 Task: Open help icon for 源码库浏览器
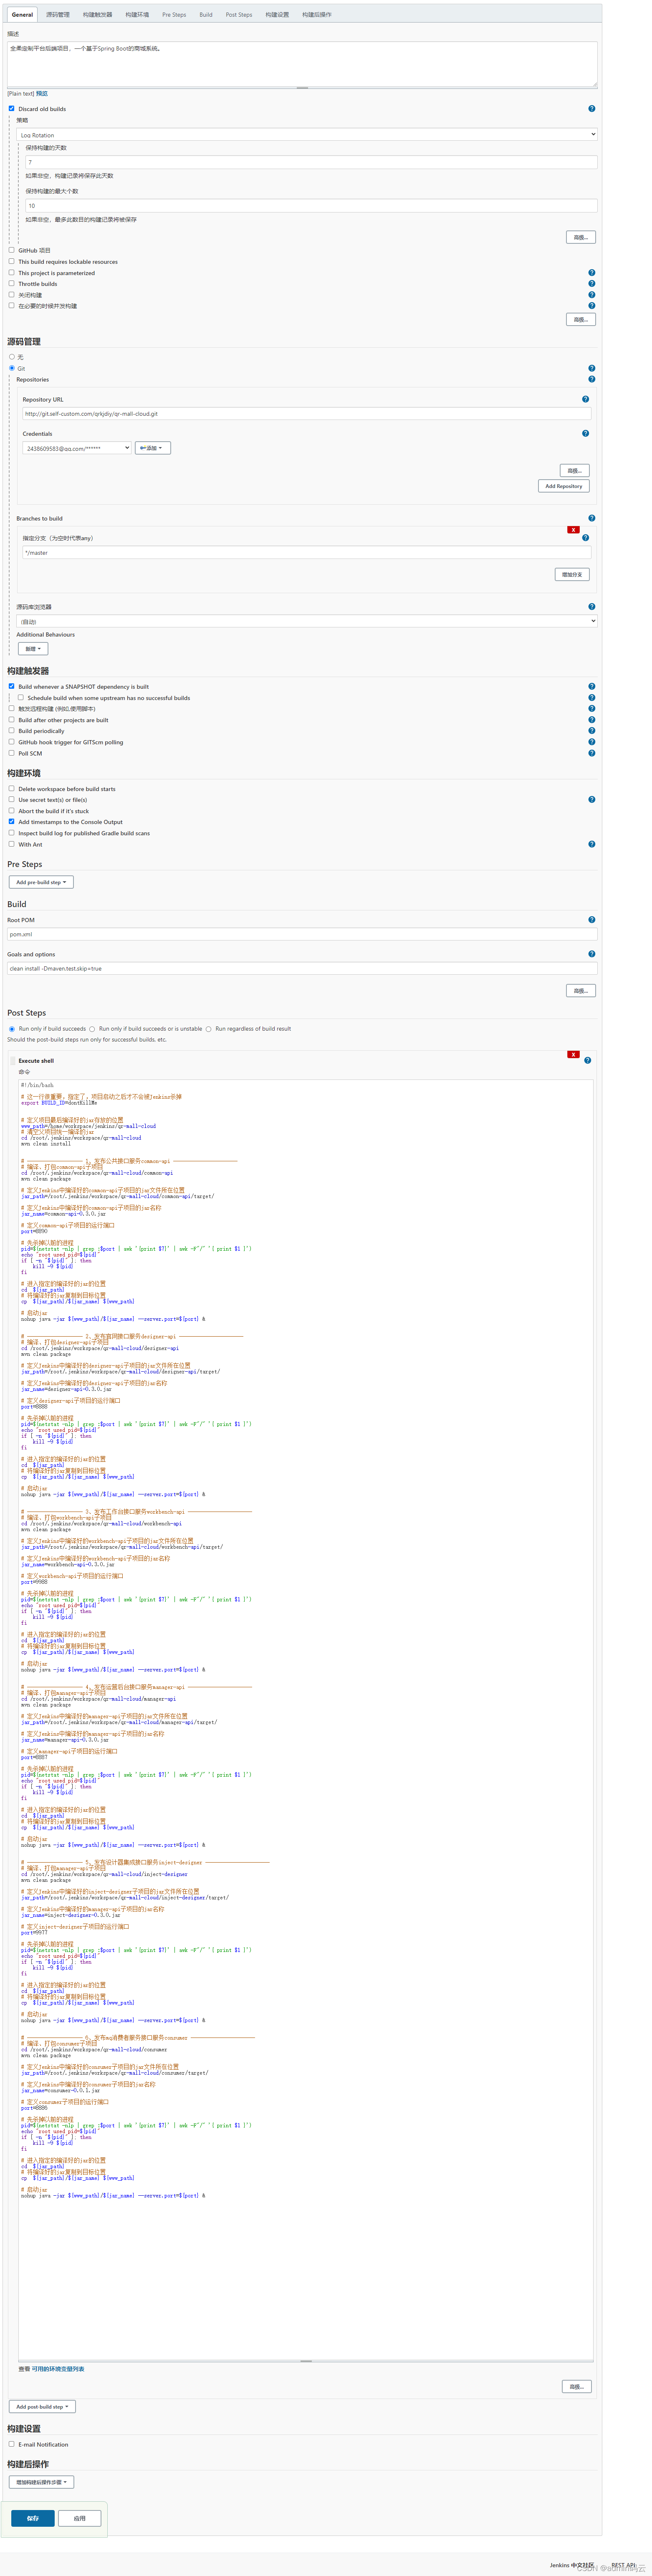click(x=591, y=606)
